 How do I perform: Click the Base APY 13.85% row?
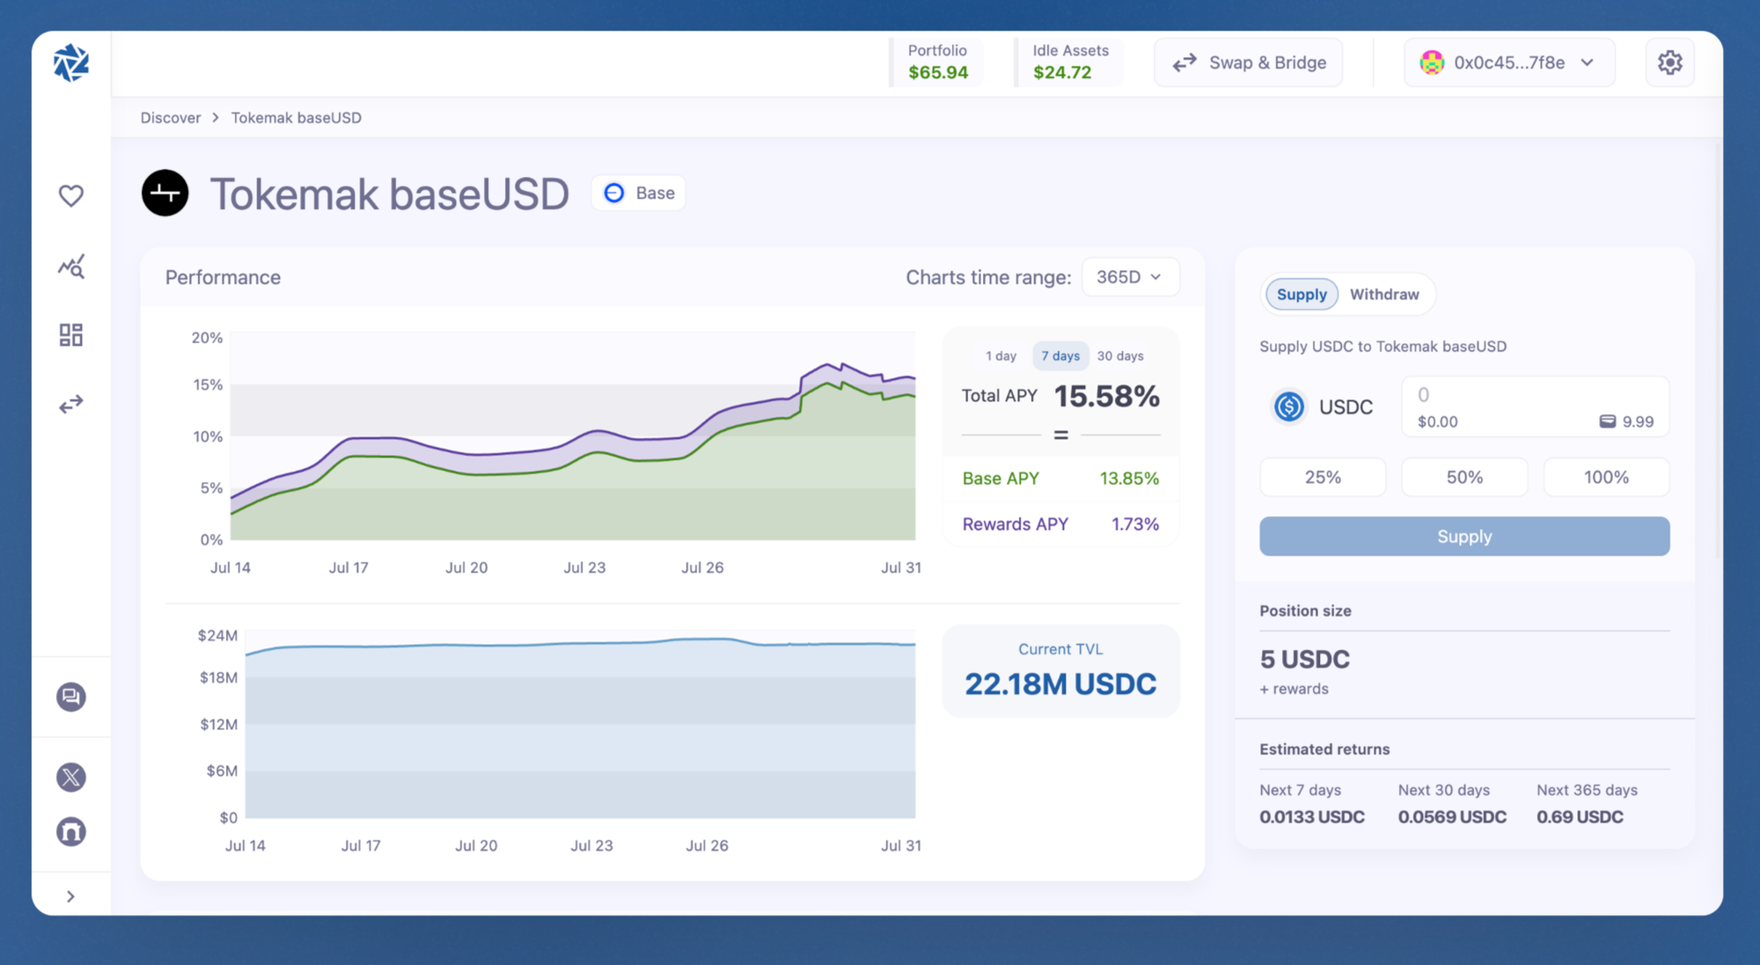[1060, 479]
